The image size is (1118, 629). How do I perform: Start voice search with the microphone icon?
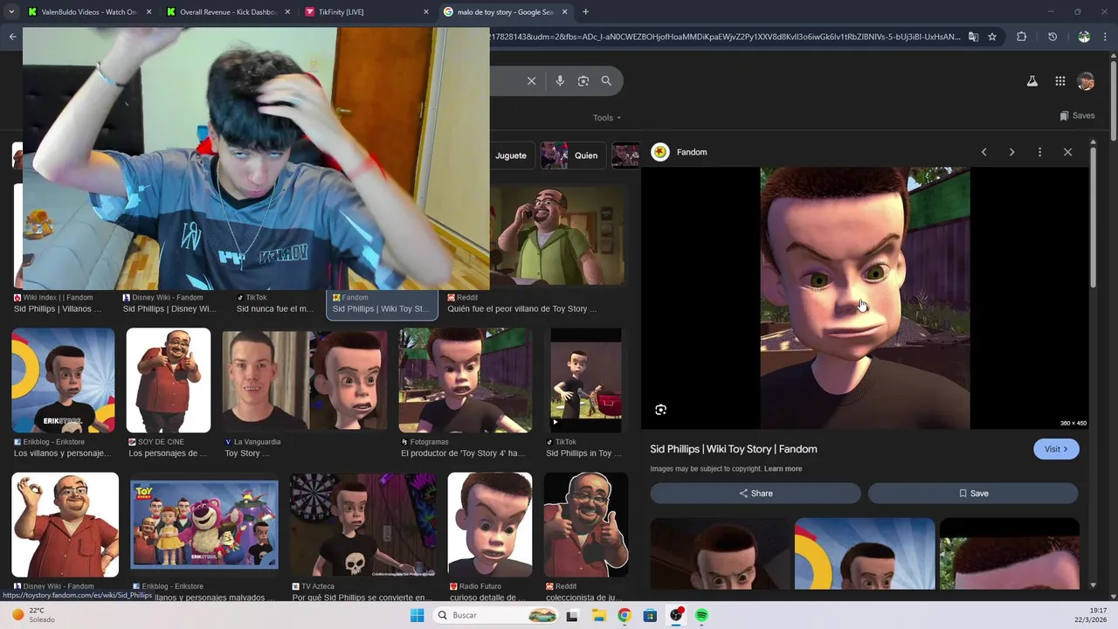click(x=560, y=80)
